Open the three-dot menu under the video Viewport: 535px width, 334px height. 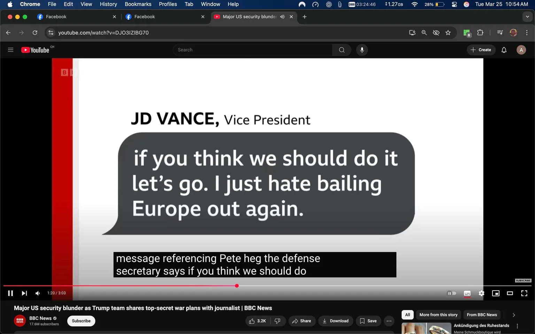389,321
